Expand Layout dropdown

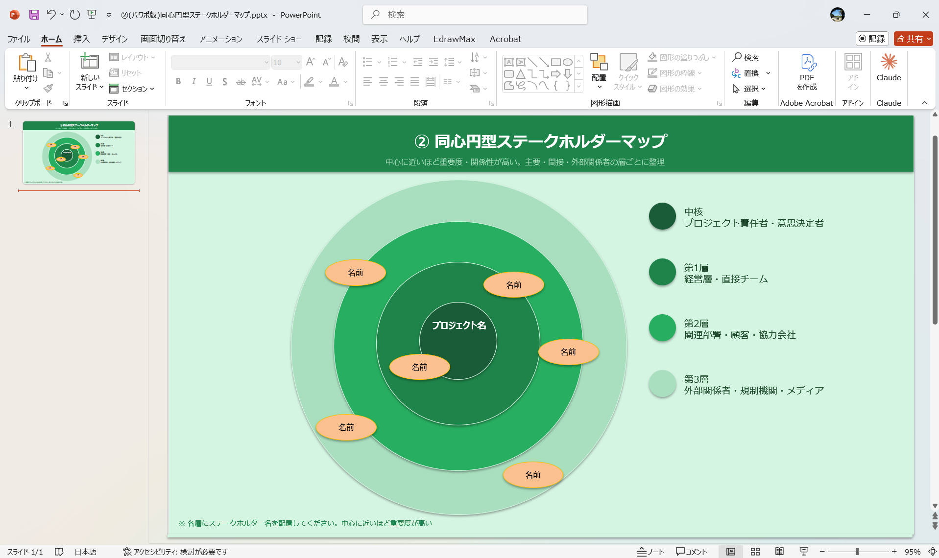[132, 57]
